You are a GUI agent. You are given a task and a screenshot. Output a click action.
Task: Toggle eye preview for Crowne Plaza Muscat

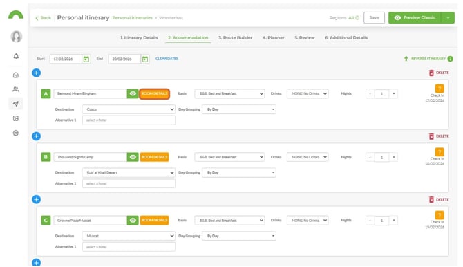pyautogui.click(x=133, y=220)
